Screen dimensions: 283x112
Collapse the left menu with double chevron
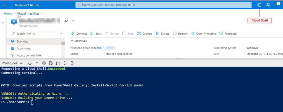pos(61,34)
